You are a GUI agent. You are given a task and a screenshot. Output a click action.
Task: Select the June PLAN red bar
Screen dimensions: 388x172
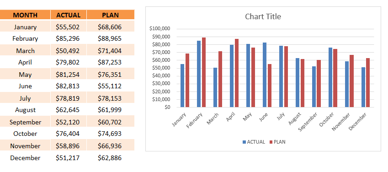(x=270, y=86)
